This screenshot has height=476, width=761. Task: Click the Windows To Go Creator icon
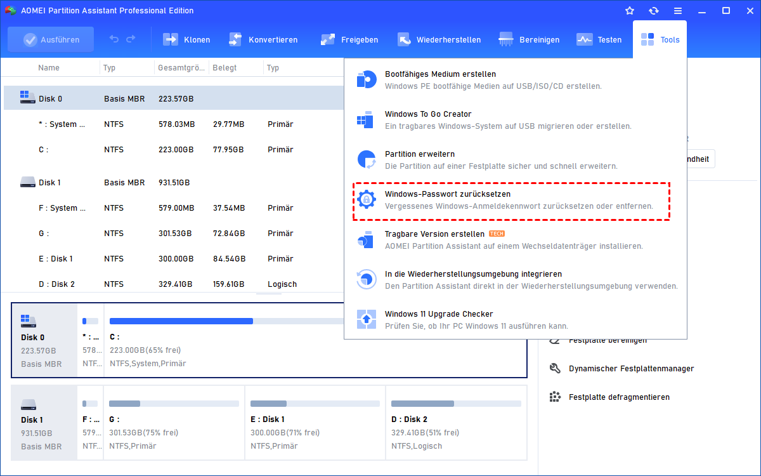point(367,119)
